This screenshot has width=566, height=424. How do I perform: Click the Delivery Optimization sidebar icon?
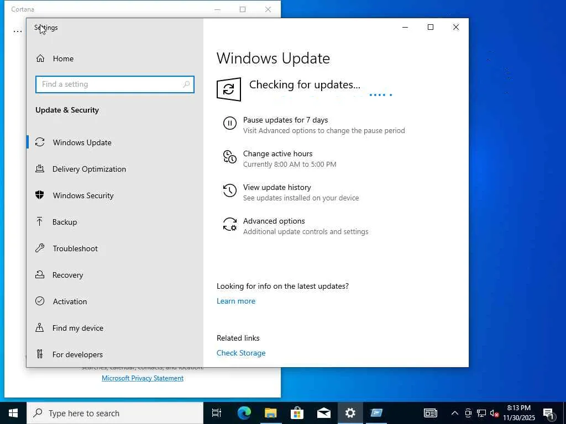tap(40, 168)
